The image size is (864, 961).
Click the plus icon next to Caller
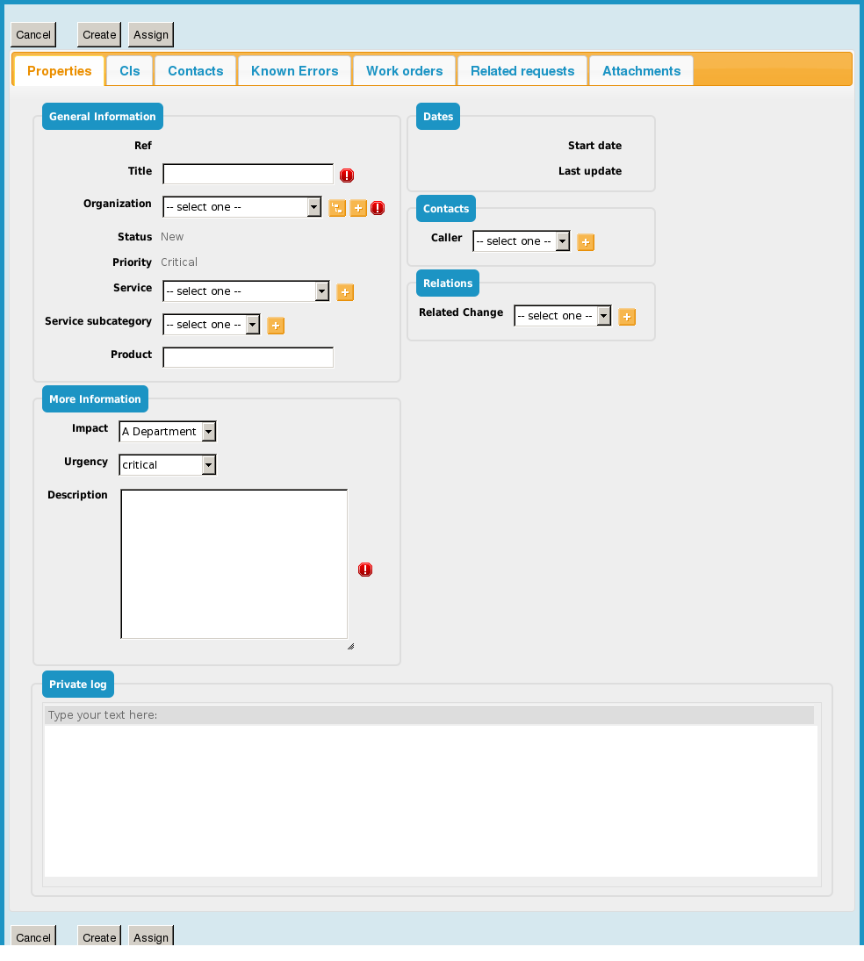[586, 242]
